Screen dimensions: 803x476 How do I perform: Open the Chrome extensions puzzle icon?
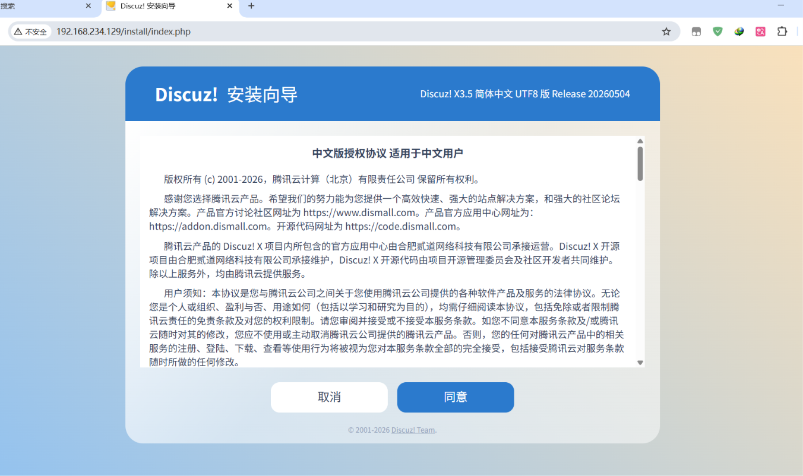(782, 31)
